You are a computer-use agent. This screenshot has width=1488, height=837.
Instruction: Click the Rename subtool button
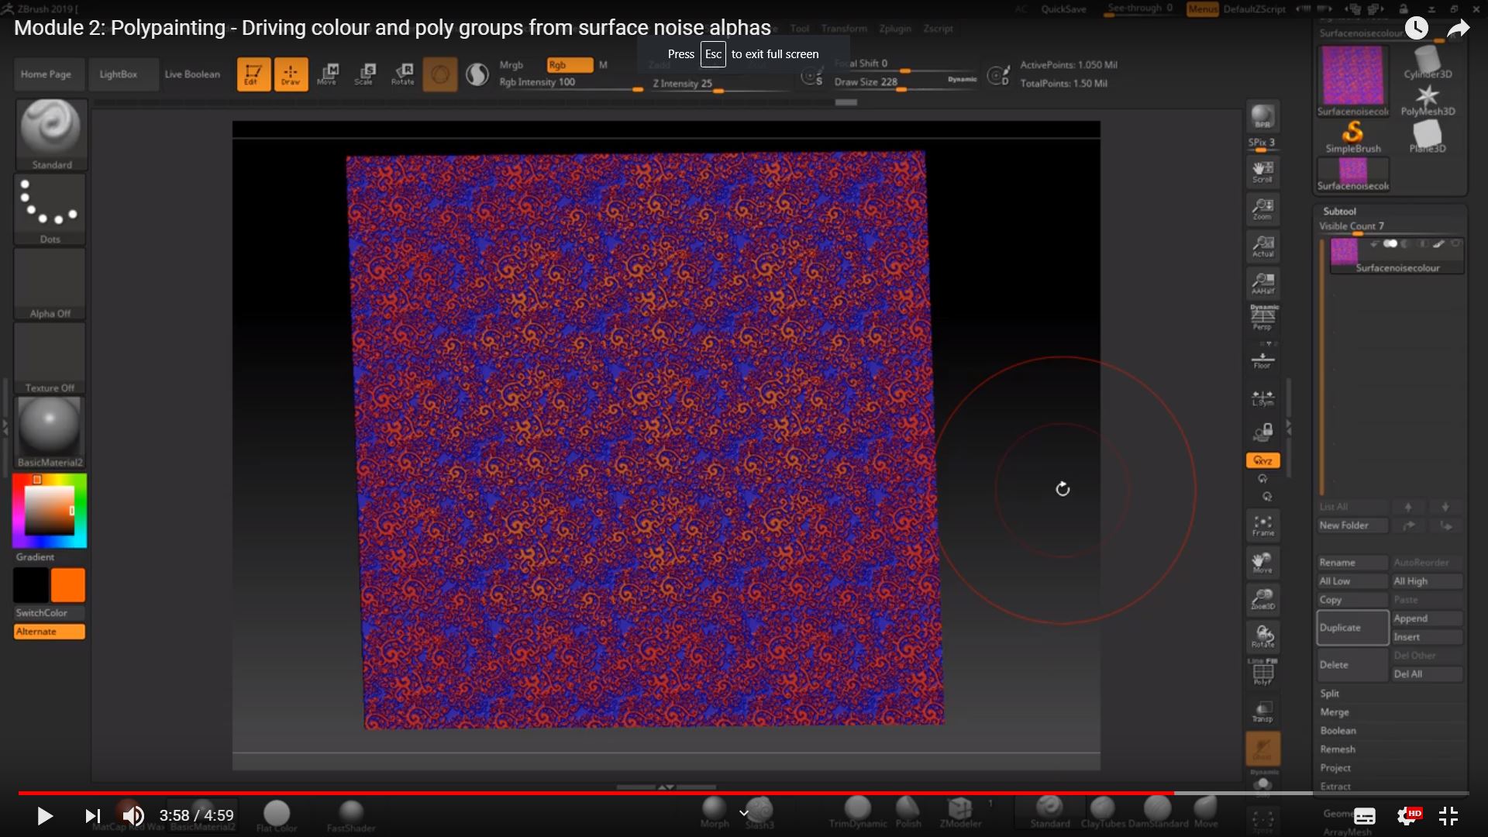click(x=1352, y=563)
